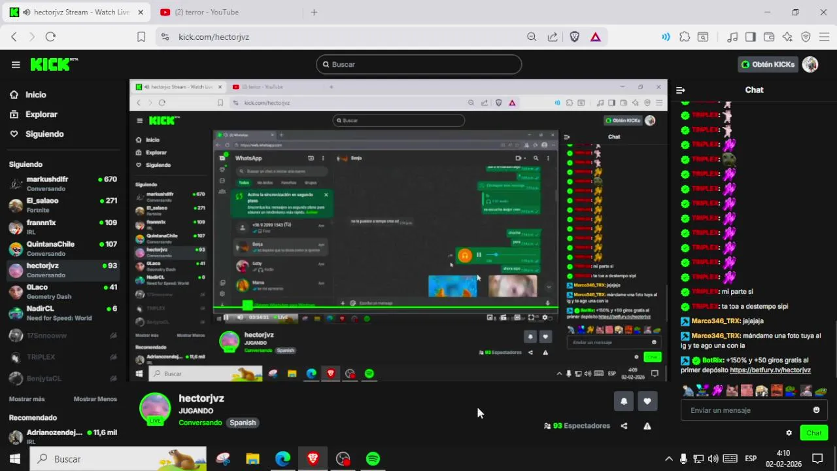Open Brave Rewards triangle icon
Image resolution: width=837 pixels, height=471 pixels.
click(596, 37)
